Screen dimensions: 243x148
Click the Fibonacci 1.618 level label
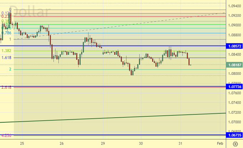pos(6,58)
